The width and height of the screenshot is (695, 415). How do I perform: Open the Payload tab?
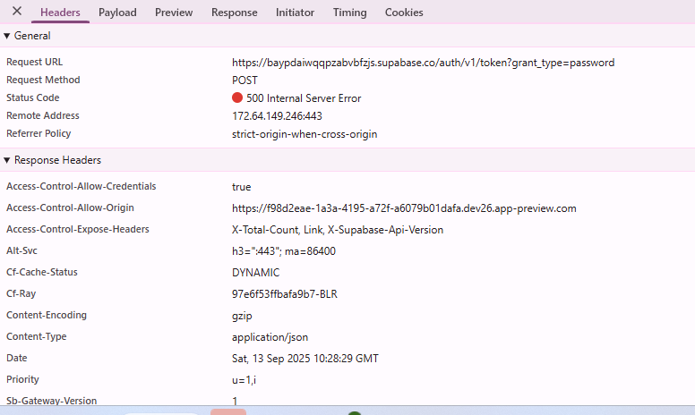(117, 13)
